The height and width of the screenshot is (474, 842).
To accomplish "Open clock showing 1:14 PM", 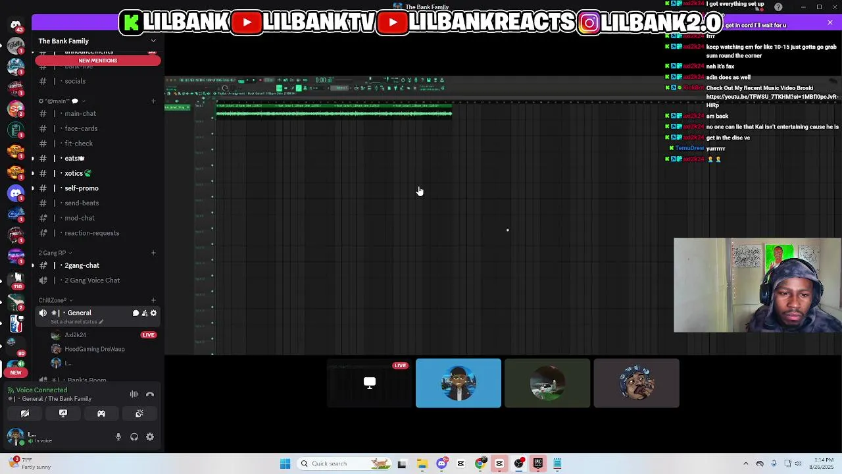I will 822,463.
